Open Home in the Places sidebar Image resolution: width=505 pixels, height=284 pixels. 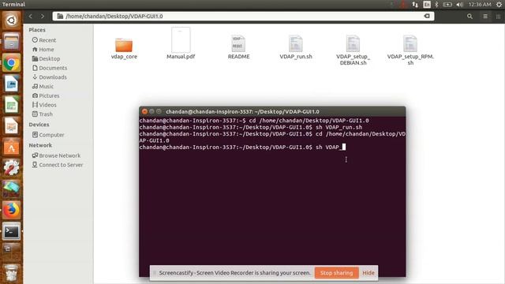tap(43, 50)
